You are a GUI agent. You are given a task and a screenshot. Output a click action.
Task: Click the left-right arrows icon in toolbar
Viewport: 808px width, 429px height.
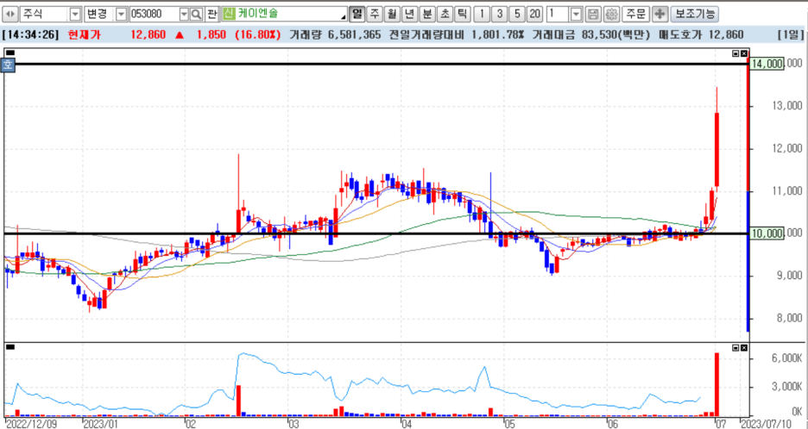(x=10, y=14)
